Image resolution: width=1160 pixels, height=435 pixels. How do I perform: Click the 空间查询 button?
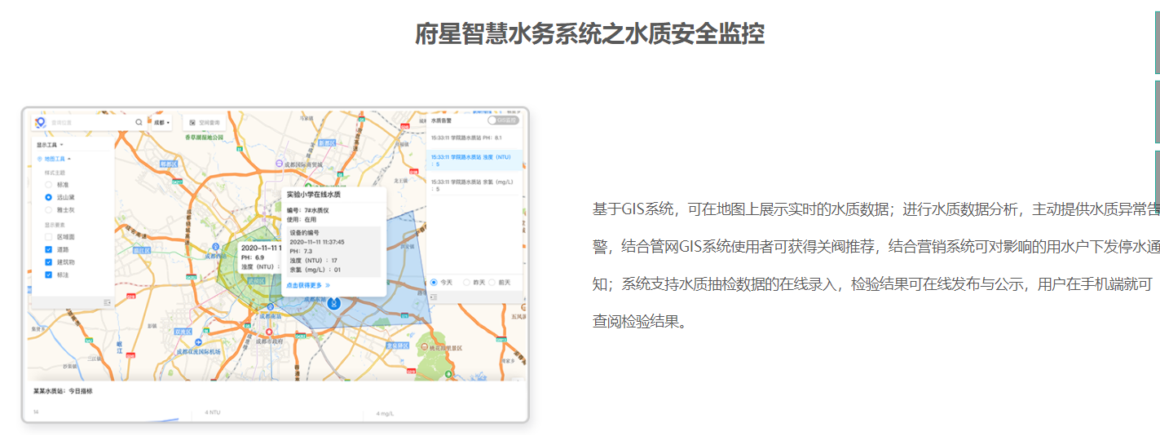pos(205,122)
